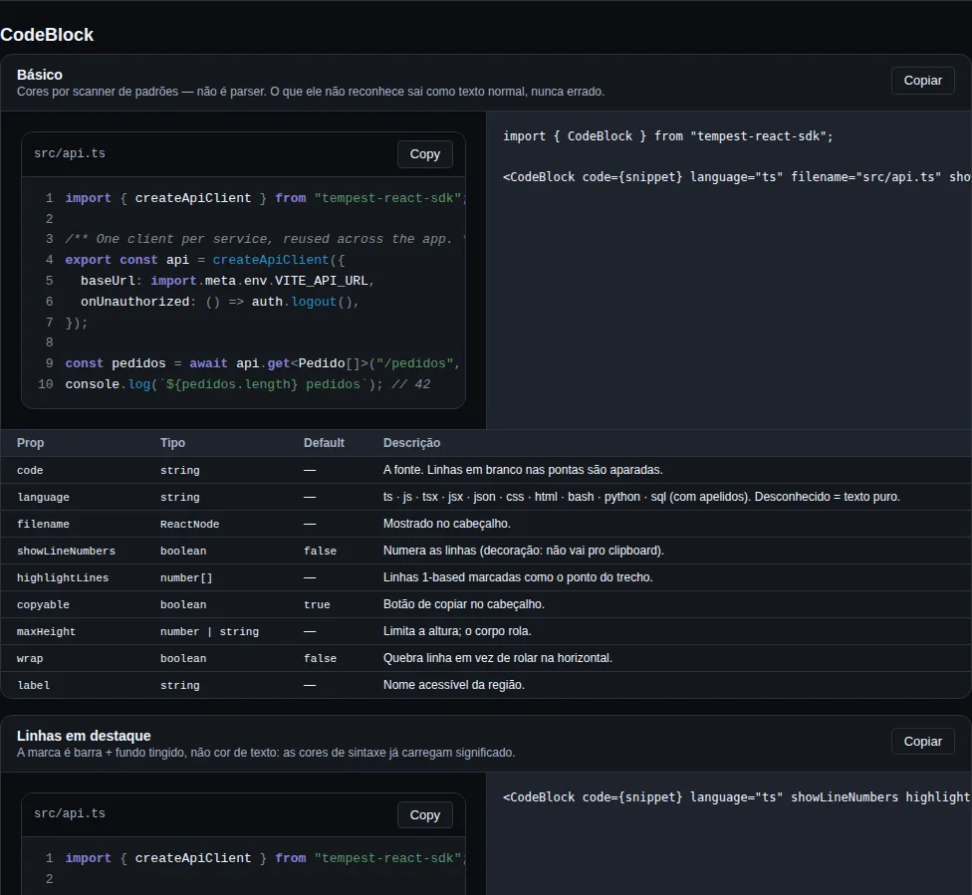Image resolution: width=972 pixels, height=895 pixels.
Task: Click usage line with filename="src/api.ts"
Action: [737, 177]
